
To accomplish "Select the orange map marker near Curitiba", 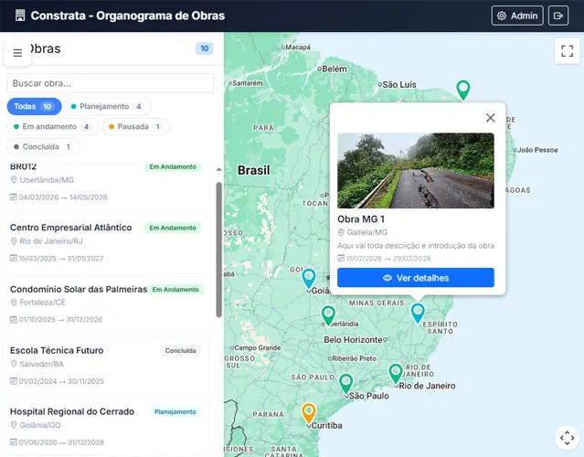I will point(309,412).
